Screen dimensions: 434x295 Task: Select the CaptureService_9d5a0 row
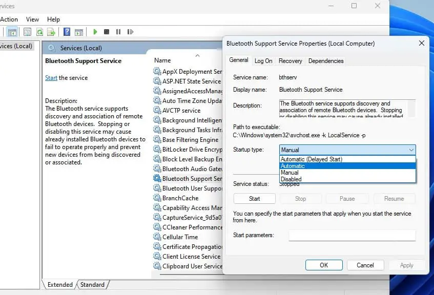click(x=188, y=218)
